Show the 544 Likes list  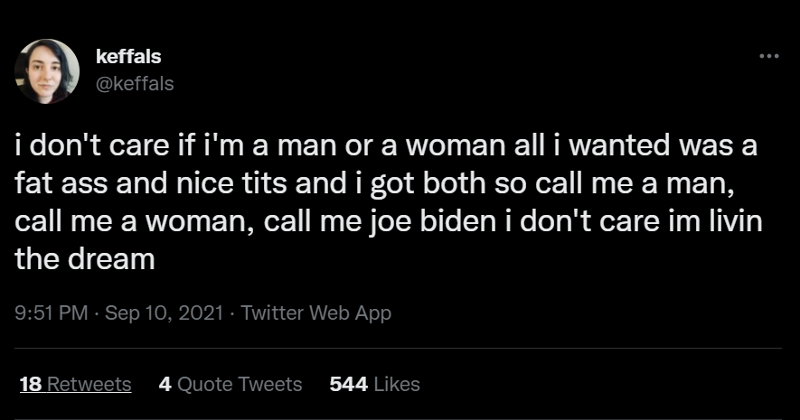pos(374,384)
